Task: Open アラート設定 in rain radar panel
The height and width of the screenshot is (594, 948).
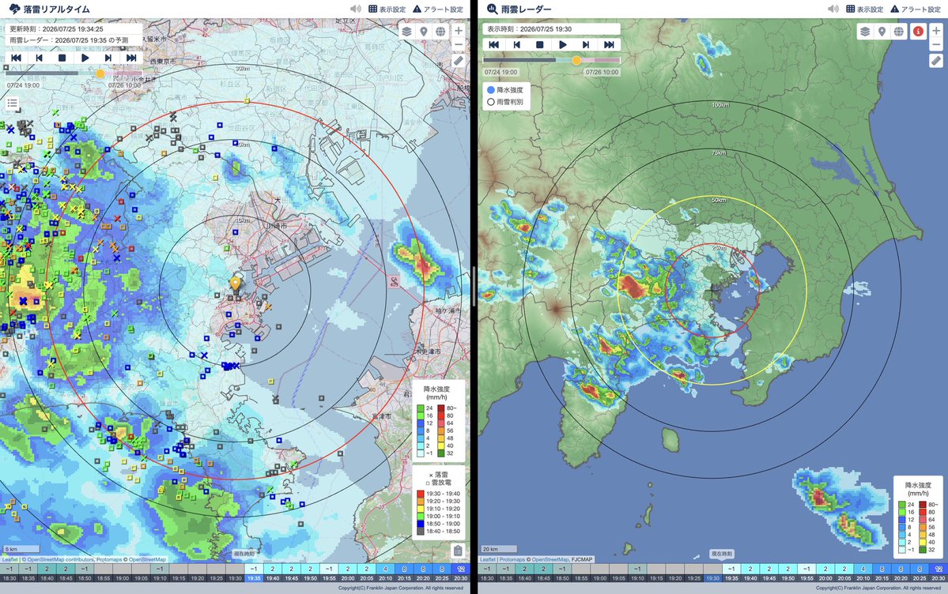Action: 916,9
